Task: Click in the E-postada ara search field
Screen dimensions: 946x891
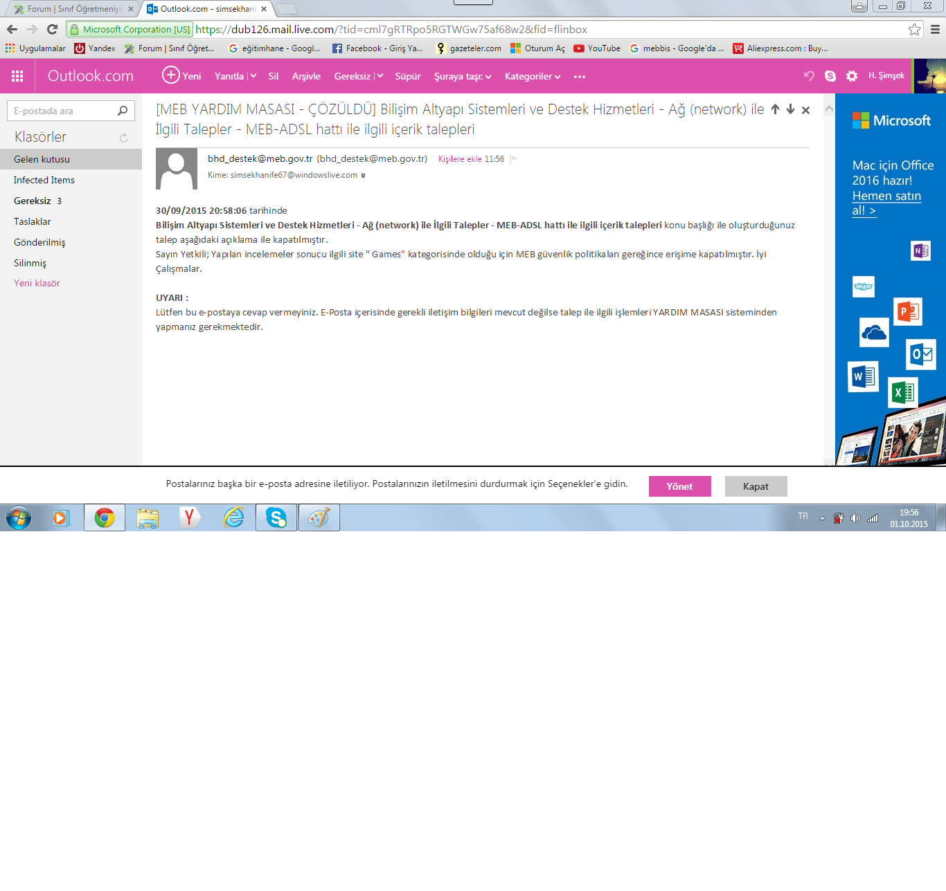Action: click(61, 111)
